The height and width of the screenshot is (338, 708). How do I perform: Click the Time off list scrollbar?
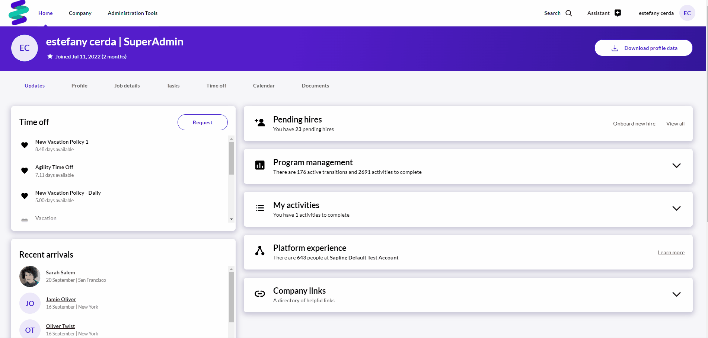[231, 158]
